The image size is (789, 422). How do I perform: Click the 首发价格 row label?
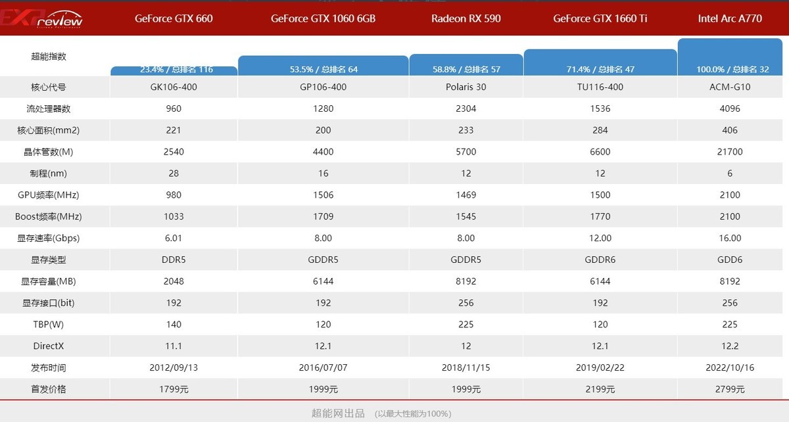point(49,389)
